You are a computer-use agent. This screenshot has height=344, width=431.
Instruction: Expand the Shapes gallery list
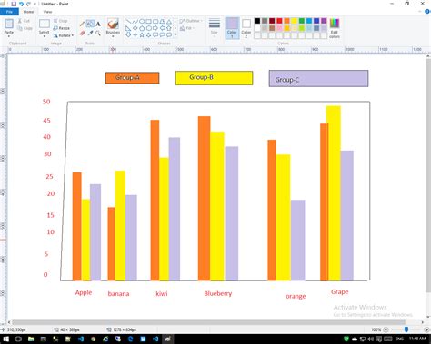pos(175,34)
